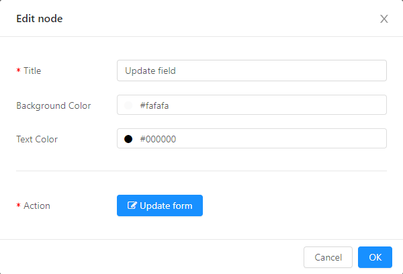The width and height of the screenshot is (403, 274).
Task: Click the Update form action button
Action: coord(160,205)
